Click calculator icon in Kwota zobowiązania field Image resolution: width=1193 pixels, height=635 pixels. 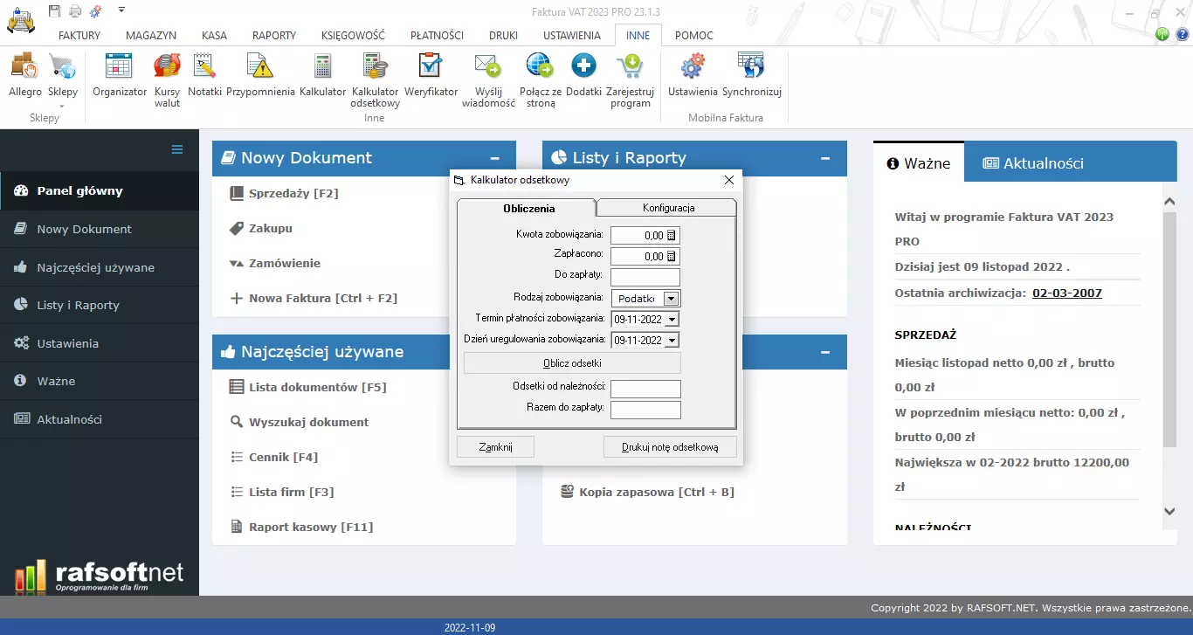tap(672, 235)
